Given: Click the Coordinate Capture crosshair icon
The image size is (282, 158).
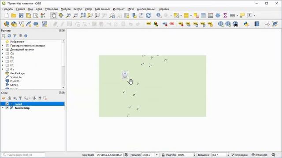Looking at the screenshot, I should pos(267,24).
